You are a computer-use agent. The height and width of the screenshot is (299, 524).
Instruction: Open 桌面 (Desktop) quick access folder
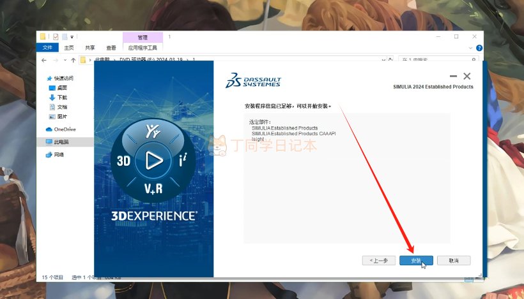62,87
